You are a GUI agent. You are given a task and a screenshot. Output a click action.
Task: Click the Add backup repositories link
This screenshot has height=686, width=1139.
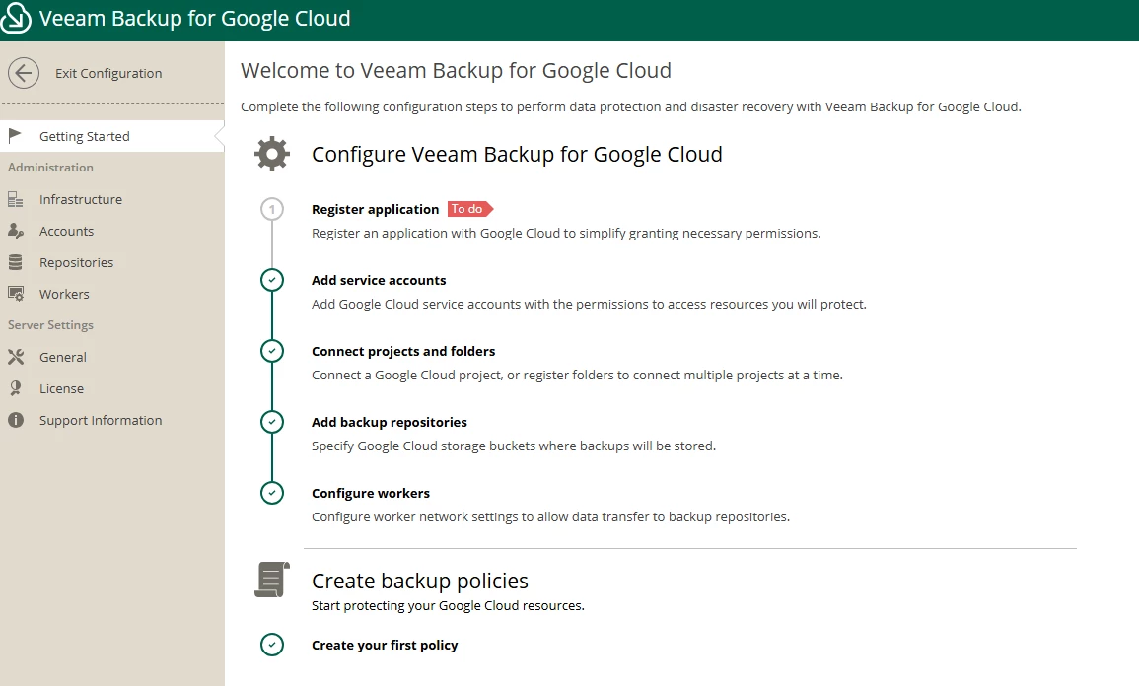(x=390, y=422)
